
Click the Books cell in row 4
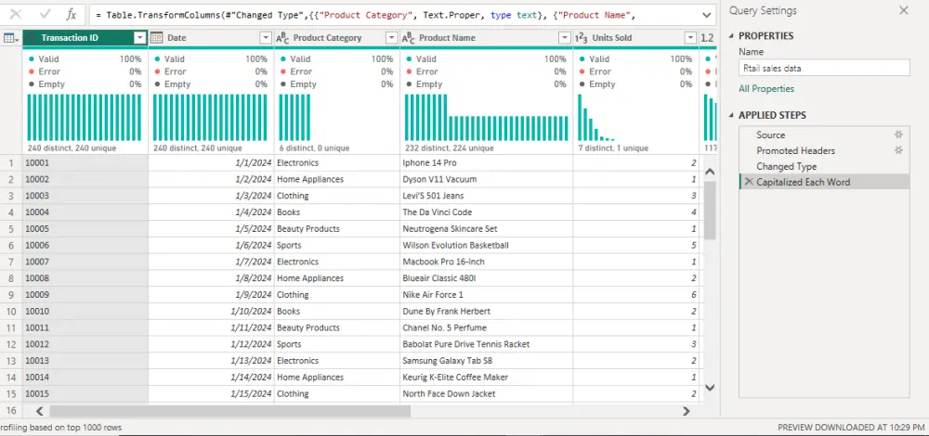coord(337,212)
